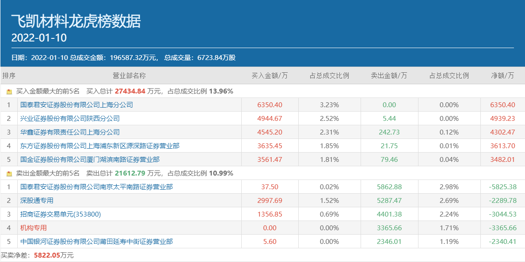The width and height of the screenshot is (525, 262).
Task: Click the 深股通专用 link
Action: click(37, 201)
